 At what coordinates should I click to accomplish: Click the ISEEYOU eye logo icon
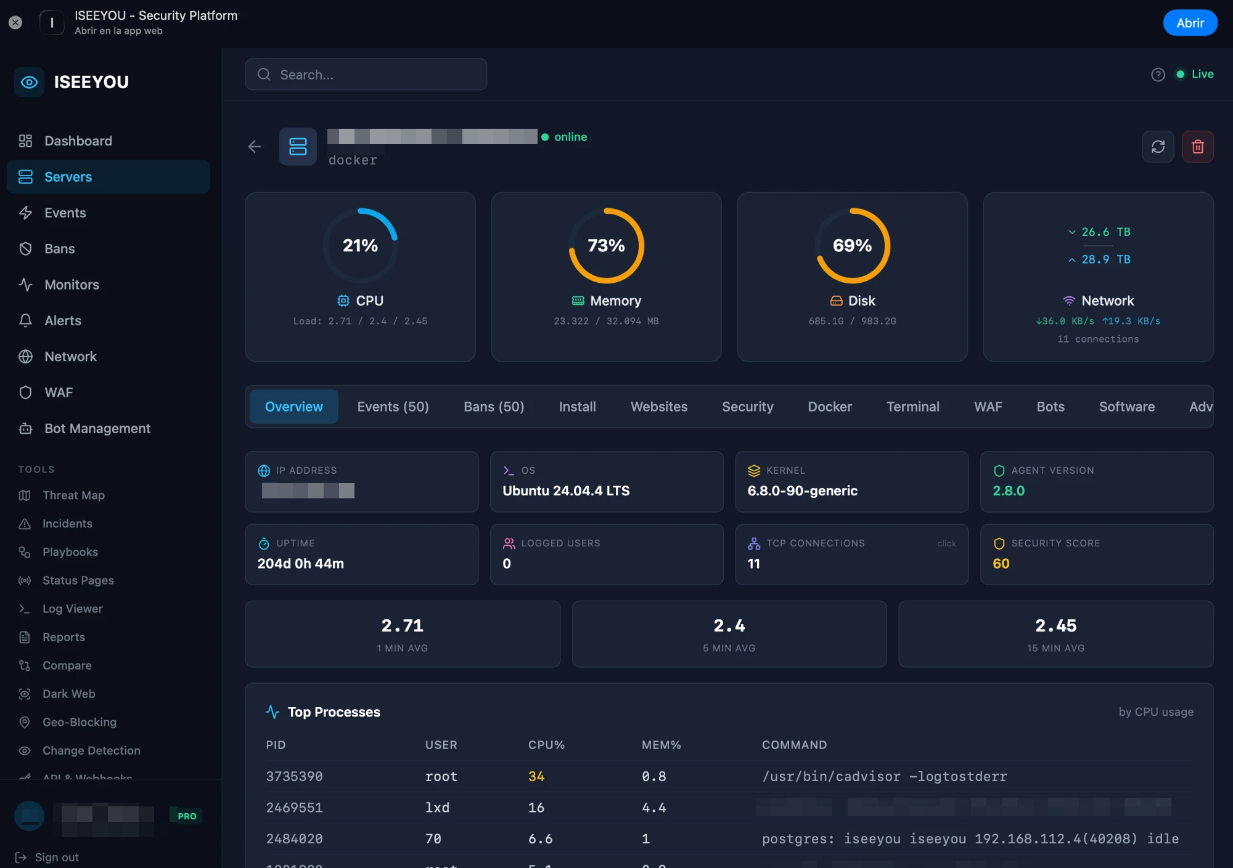[29, 82]
